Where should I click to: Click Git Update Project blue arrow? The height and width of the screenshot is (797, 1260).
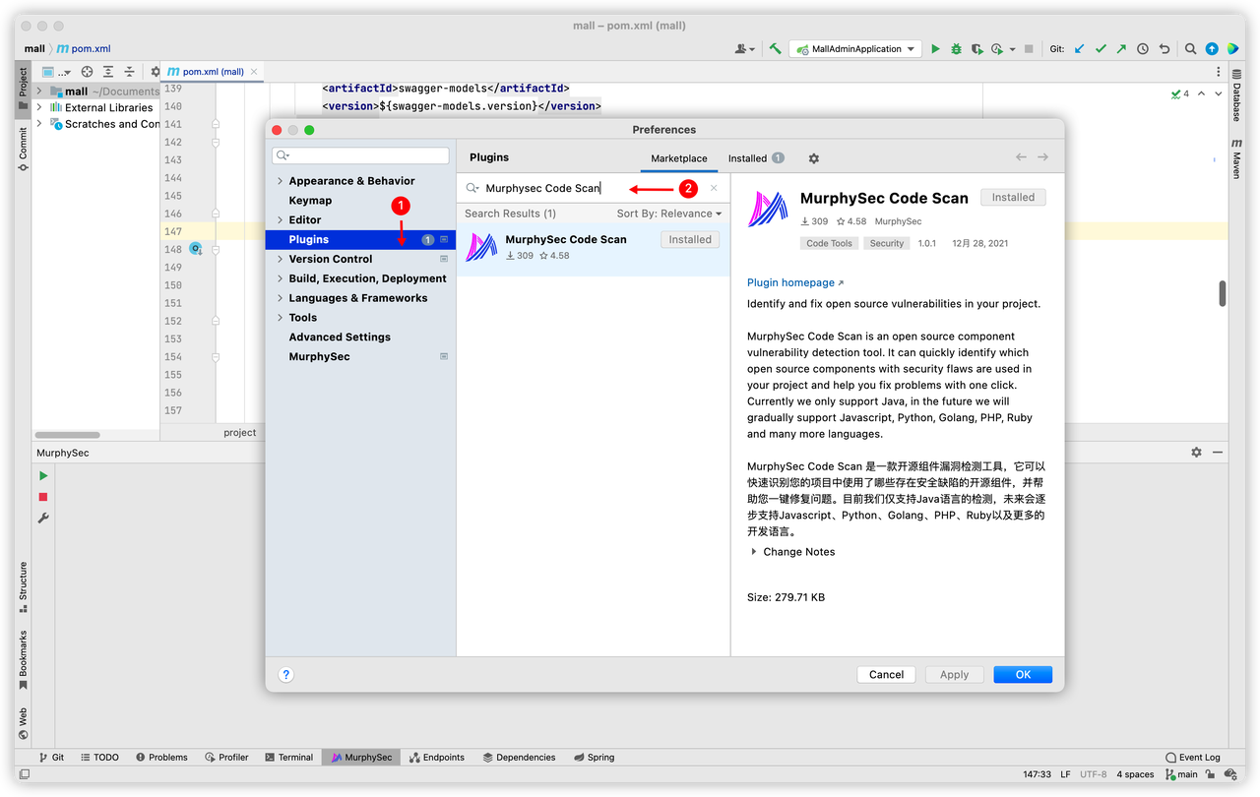pyautogui.click(x=1080, y=48)
